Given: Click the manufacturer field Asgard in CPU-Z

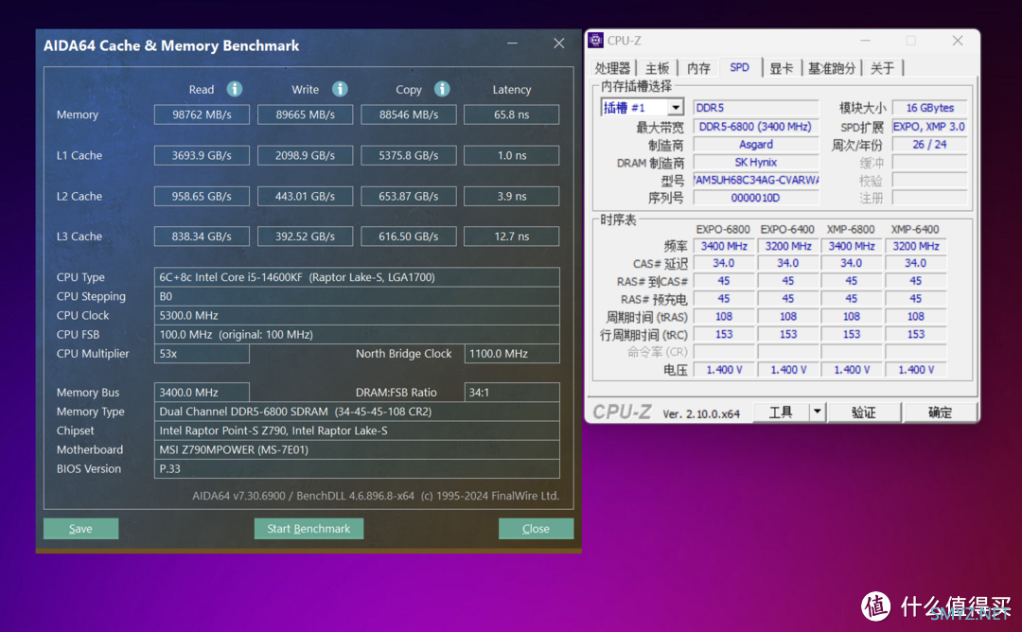Looking at the screenshot, I should click(x=755, y=145).
